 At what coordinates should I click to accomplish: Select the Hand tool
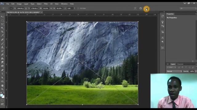[2, 86]
